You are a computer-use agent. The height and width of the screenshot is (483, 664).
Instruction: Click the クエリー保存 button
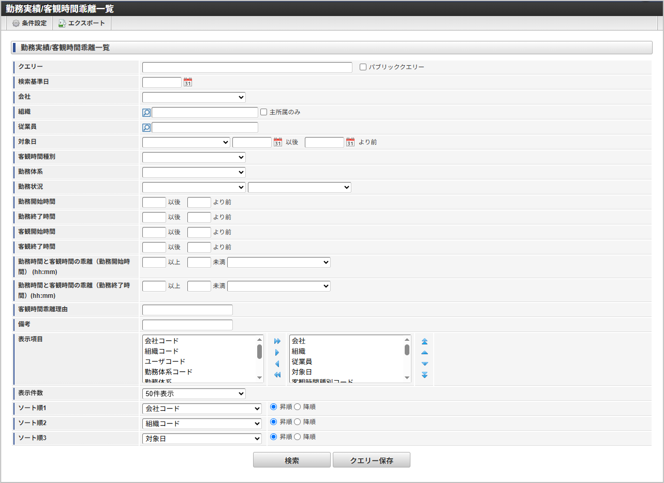coord(371,460)
